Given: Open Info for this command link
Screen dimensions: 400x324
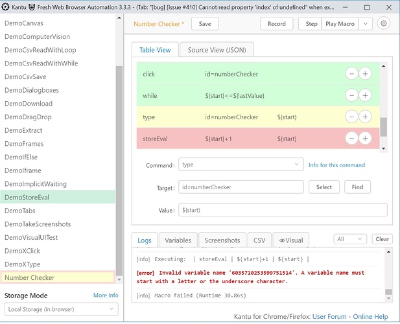Looking at the screenshot, I should 336,165.
